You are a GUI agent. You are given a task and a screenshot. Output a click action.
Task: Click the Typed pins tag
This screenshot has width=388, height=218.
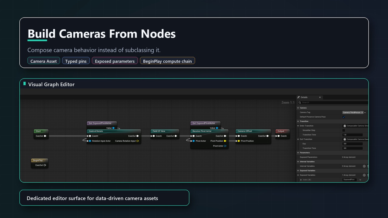point(76,61)
